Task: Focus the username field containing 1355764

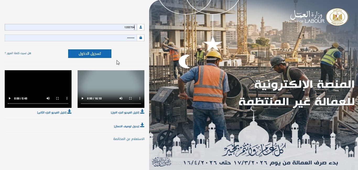Action: coord(71,27)
